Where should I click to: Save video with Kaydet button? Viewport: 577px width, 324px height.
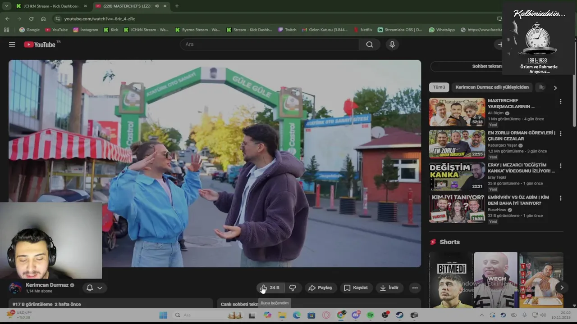pos(356,288)
